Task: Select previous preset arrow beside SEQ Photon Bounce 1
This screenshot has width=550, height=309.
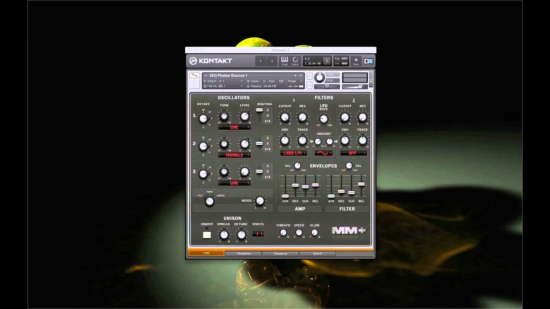Action: (295, 76)
